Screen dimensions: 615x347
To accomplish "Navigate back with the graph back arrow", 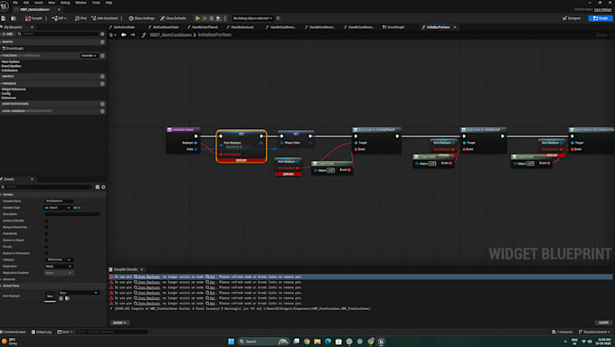I will click(x=124, y=35).
